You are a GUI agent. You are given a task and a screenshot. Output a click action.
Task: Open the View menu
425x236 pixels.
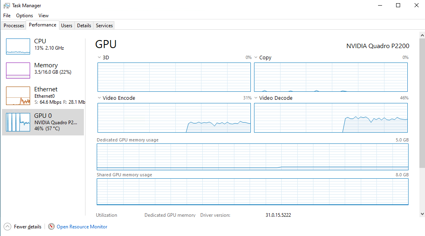point(43,16)
